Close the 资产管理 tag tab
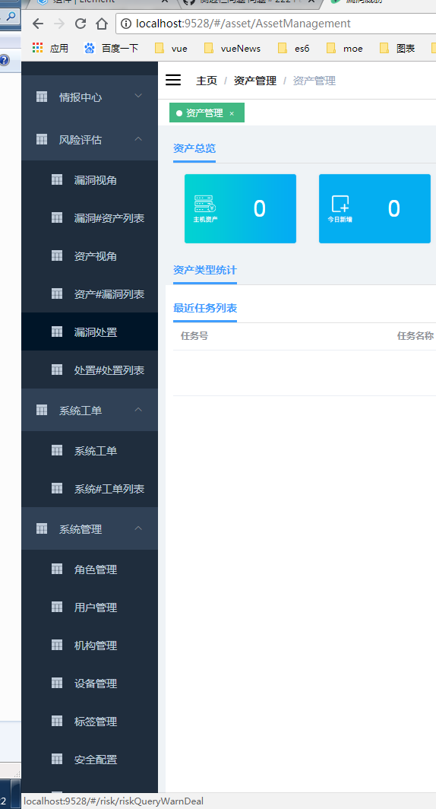 click(x=232, y=113)
